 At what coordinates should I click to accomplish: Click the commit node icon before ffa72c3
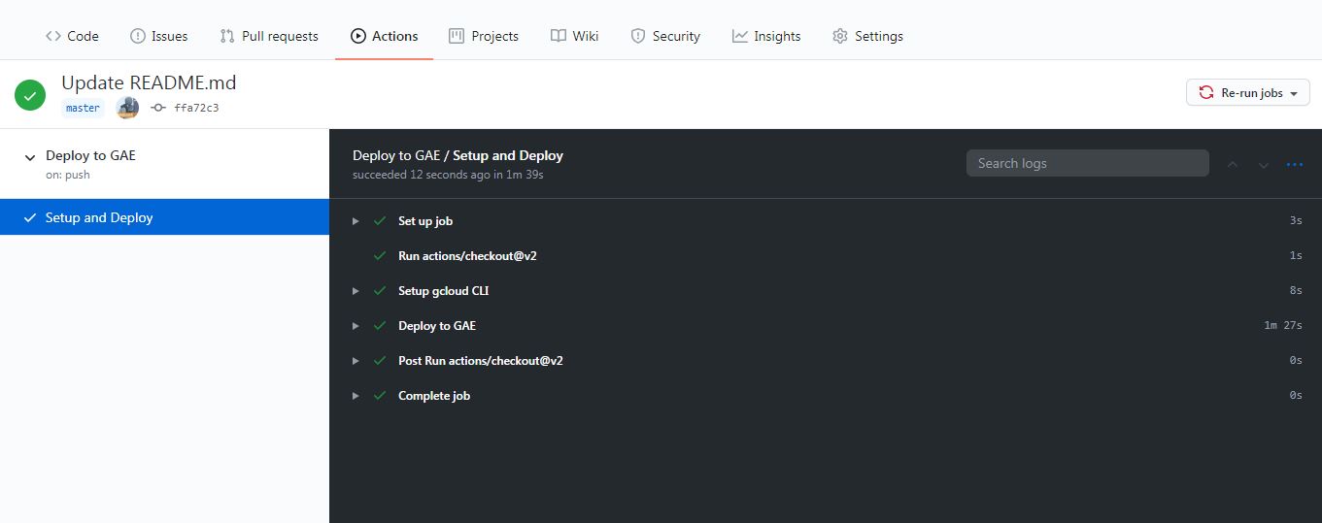158,108
